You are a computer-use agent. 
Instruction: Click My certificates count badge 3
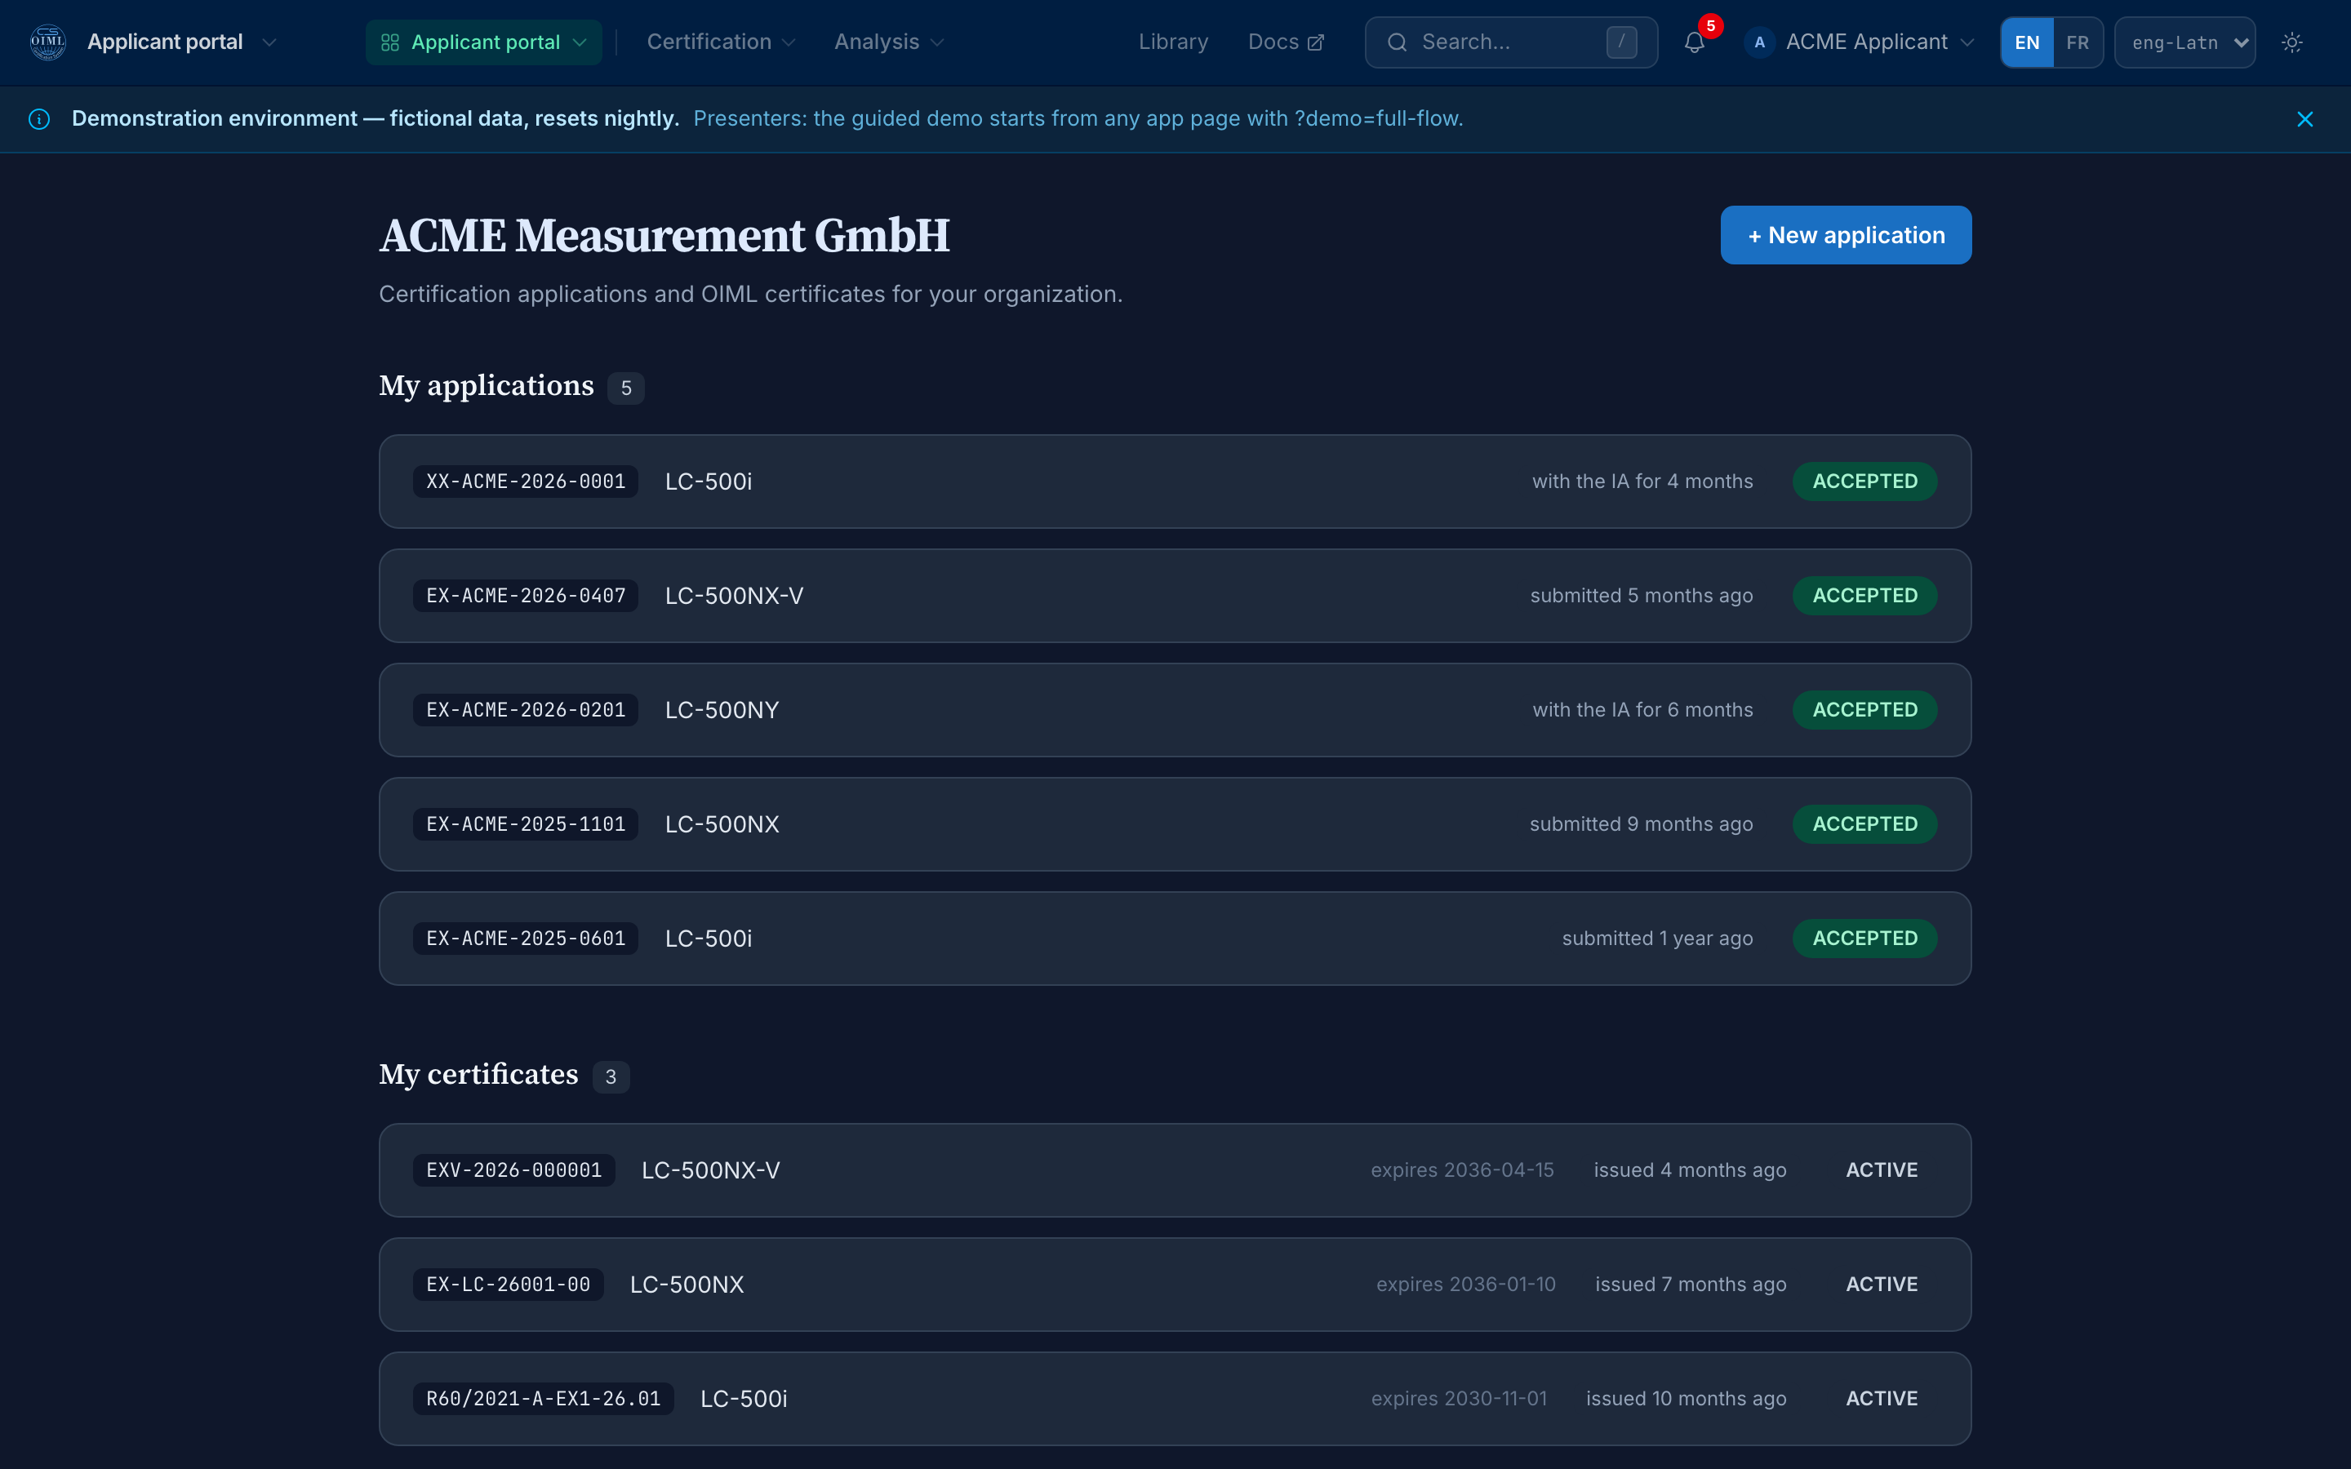tap(611, 1076)
